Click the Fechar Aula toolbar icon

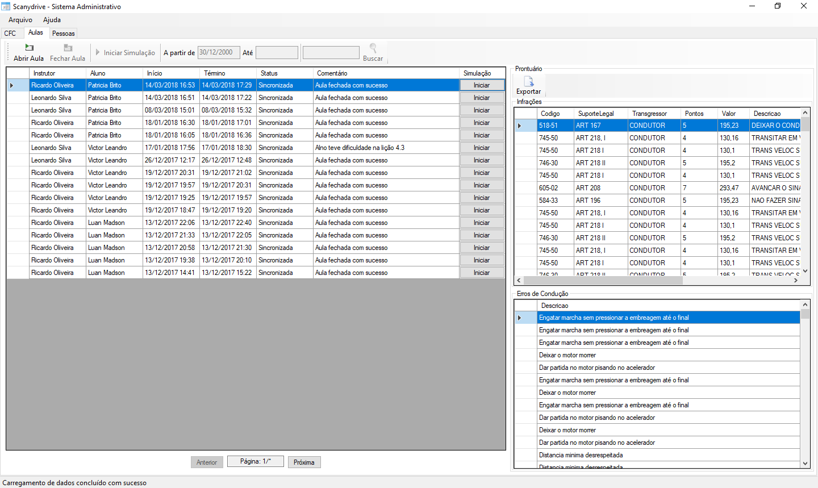click(68, 48)
